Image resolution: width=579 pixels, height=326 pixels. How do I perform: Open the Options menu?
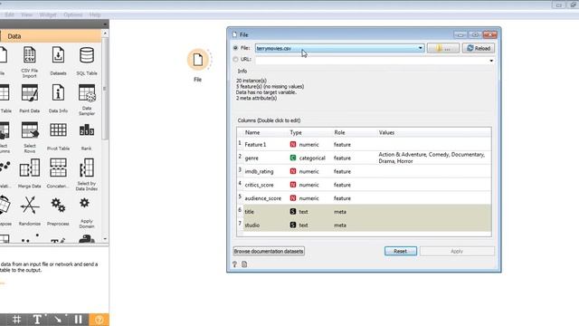coord(73,14)
